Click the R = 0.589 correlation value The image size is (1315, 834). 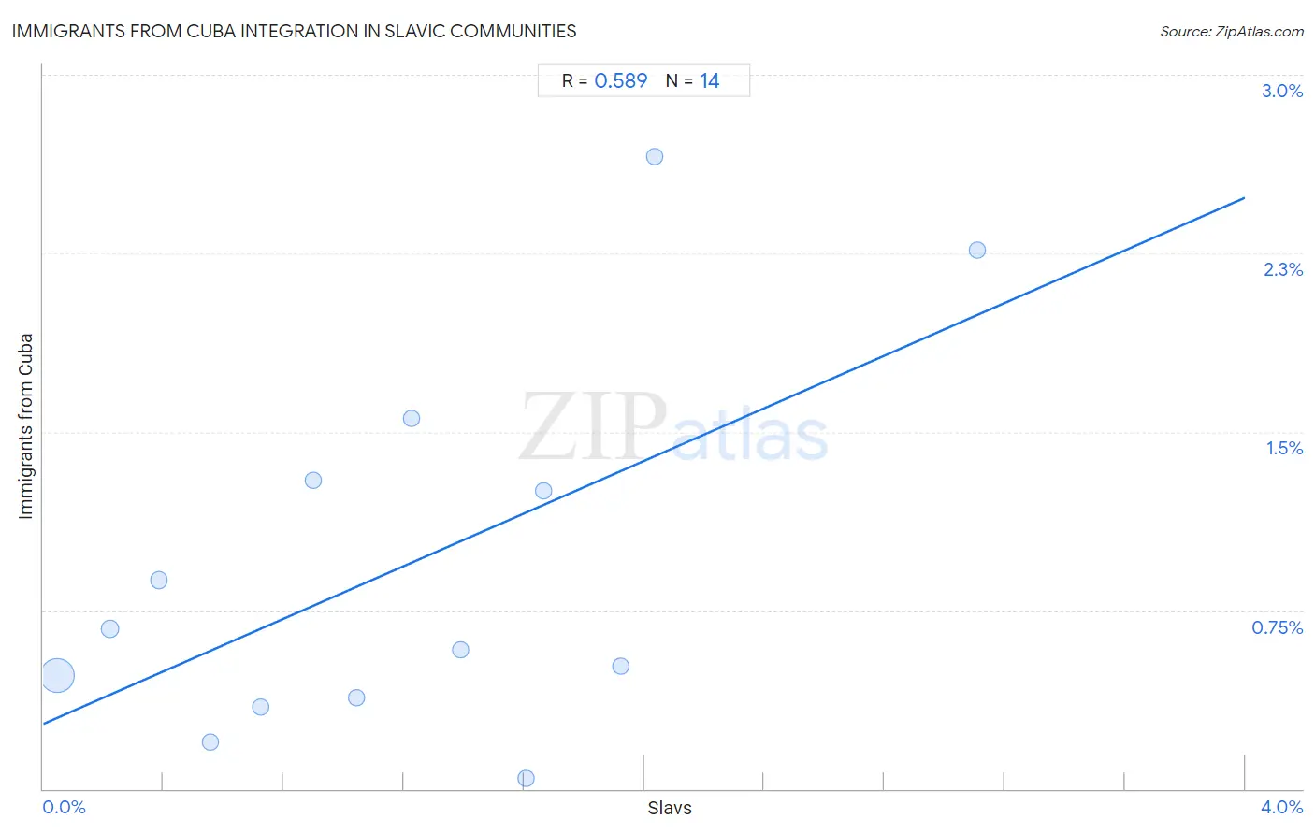[604, 80]
